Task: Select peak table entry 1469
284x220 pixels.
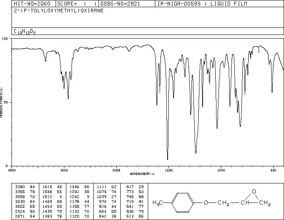Action: click(x=47, y=201)
